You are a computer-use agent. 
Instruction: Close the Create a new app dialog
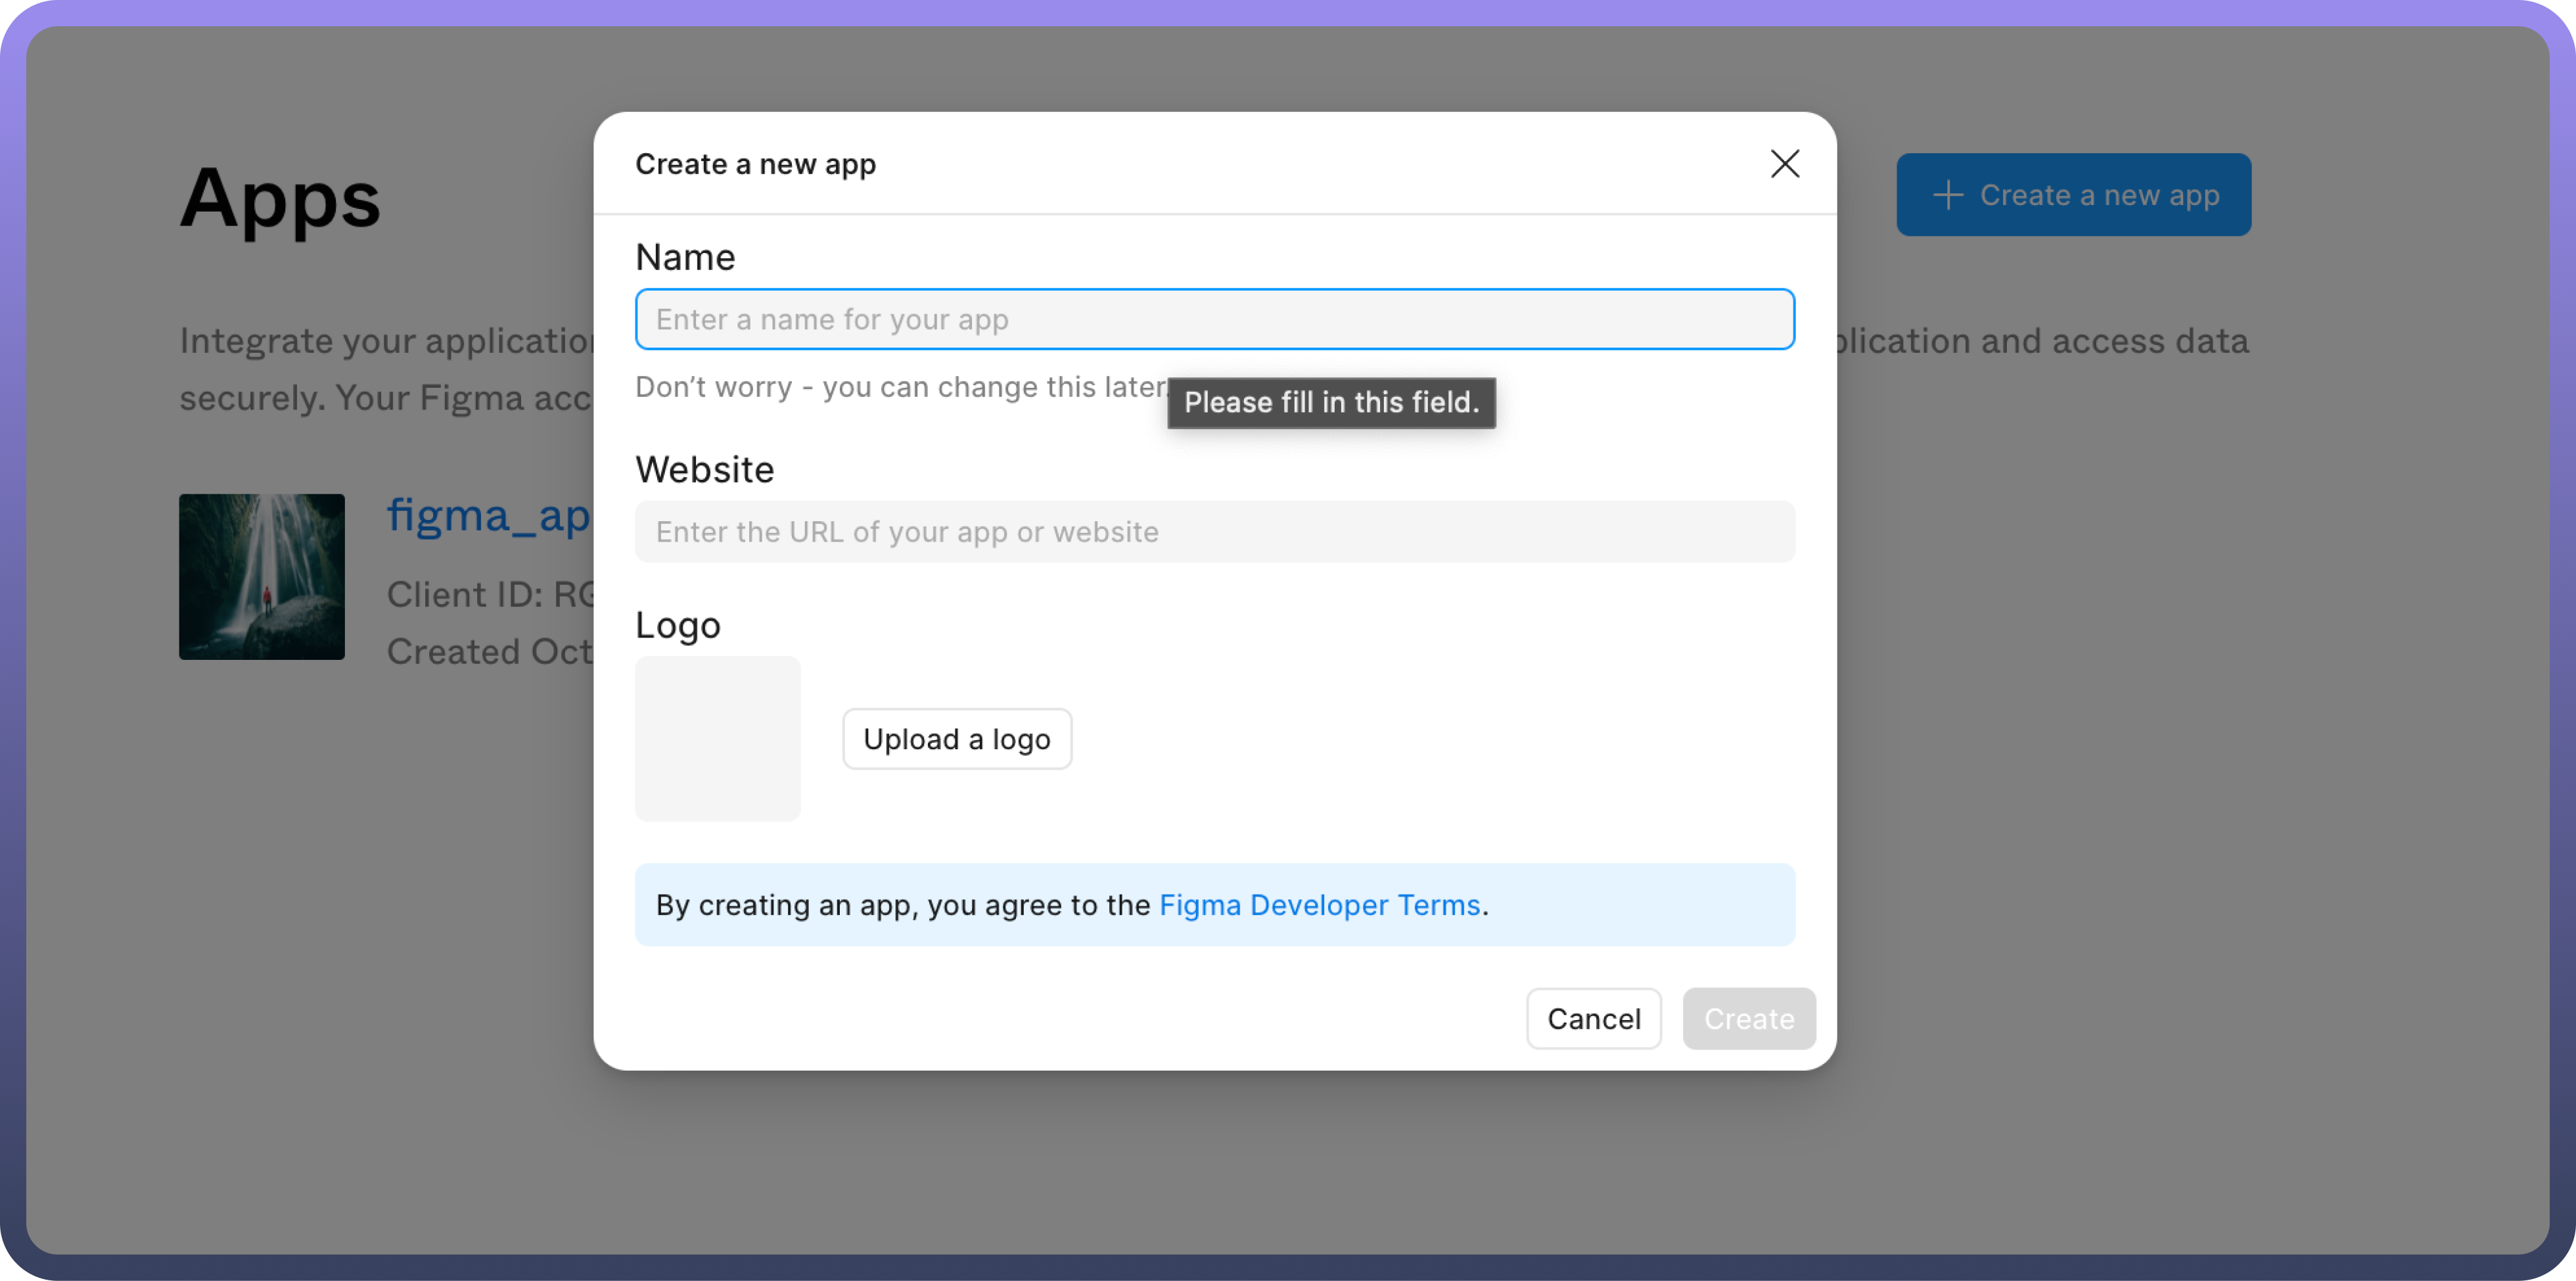point(1784,164)
